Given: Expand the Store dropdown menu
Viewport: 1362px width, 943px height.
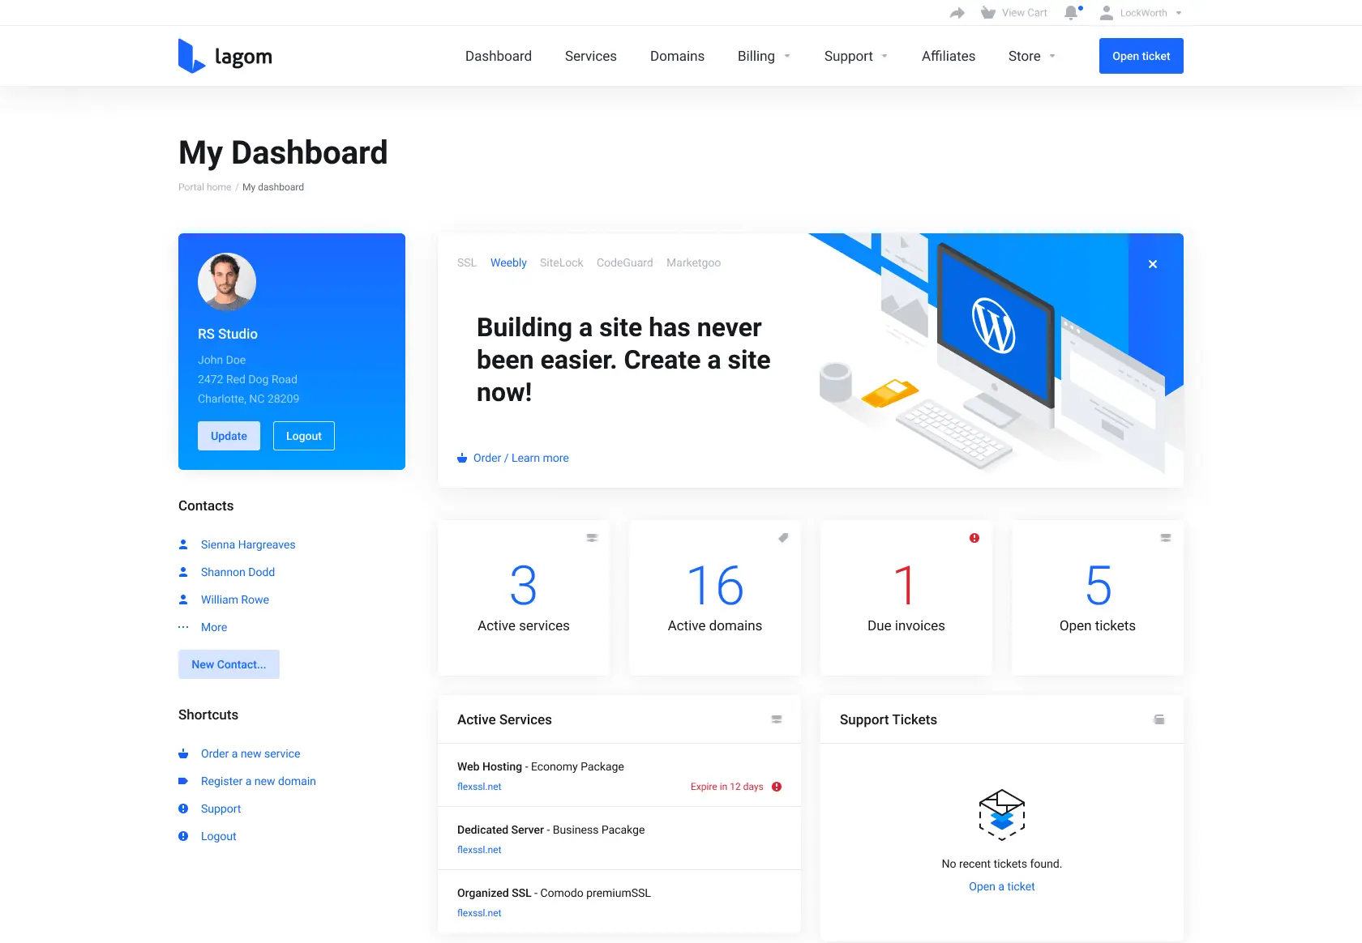Looking at the screenshot, I should click(x=1032, y=56).
